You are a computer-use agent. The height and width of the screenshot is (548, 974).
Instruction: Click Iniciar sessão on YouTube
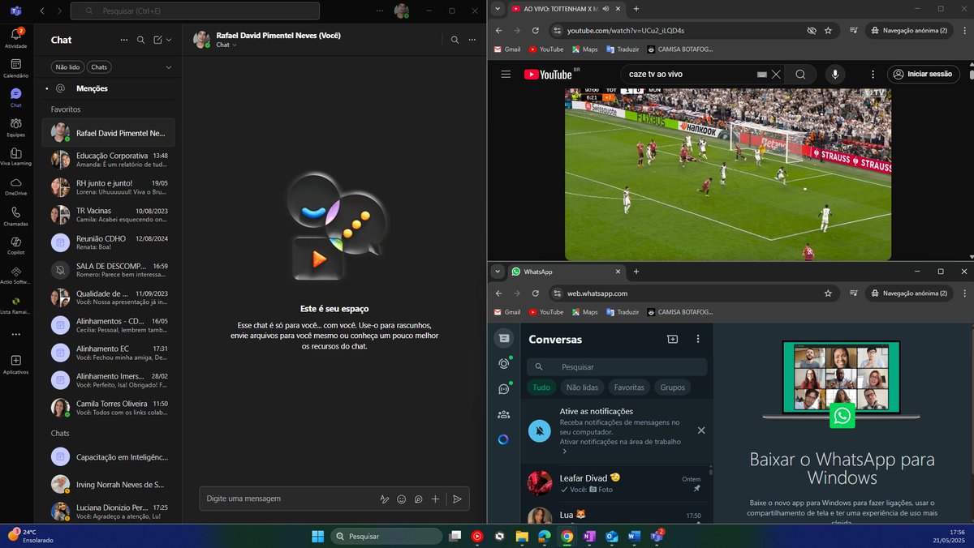(x=923, y=74)
